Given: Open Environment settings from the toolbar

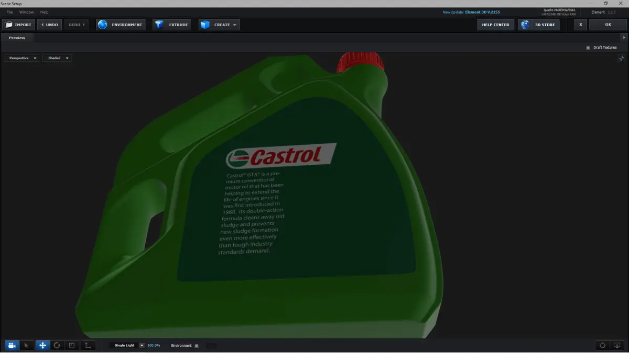Looking at the screenshot, I should point(121,25).
